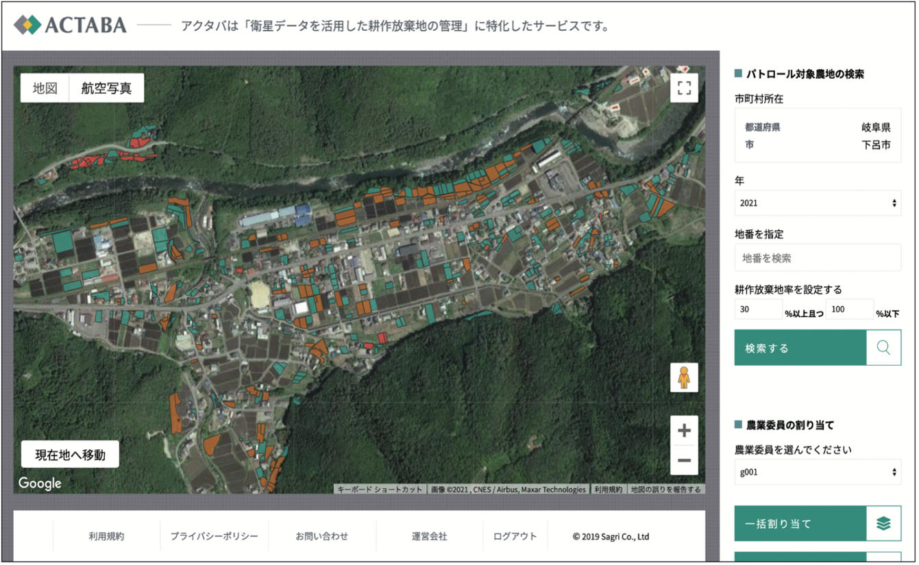
Task: Select the 航空写真 tab
Action: (x=108, y=88)
